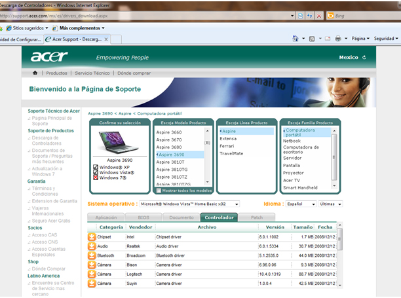Viewport: 401px width, 298px height.
Task: Switch to the Patch tab
Action: tap(257, 217)
